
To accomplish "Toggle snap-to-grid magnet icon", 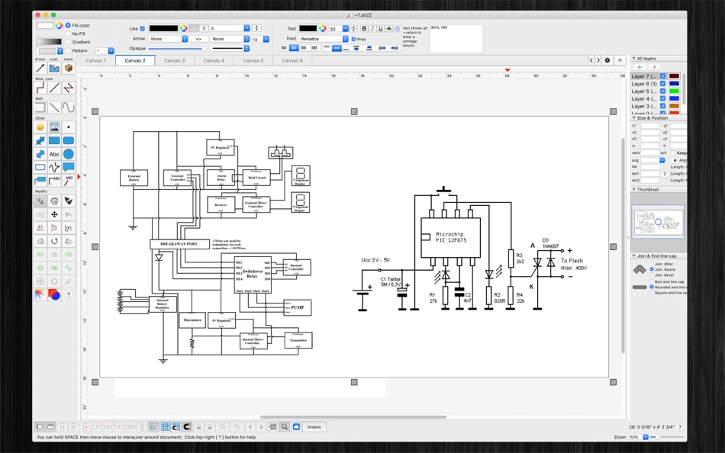I will pyautogui.click(x=176, y=426).
